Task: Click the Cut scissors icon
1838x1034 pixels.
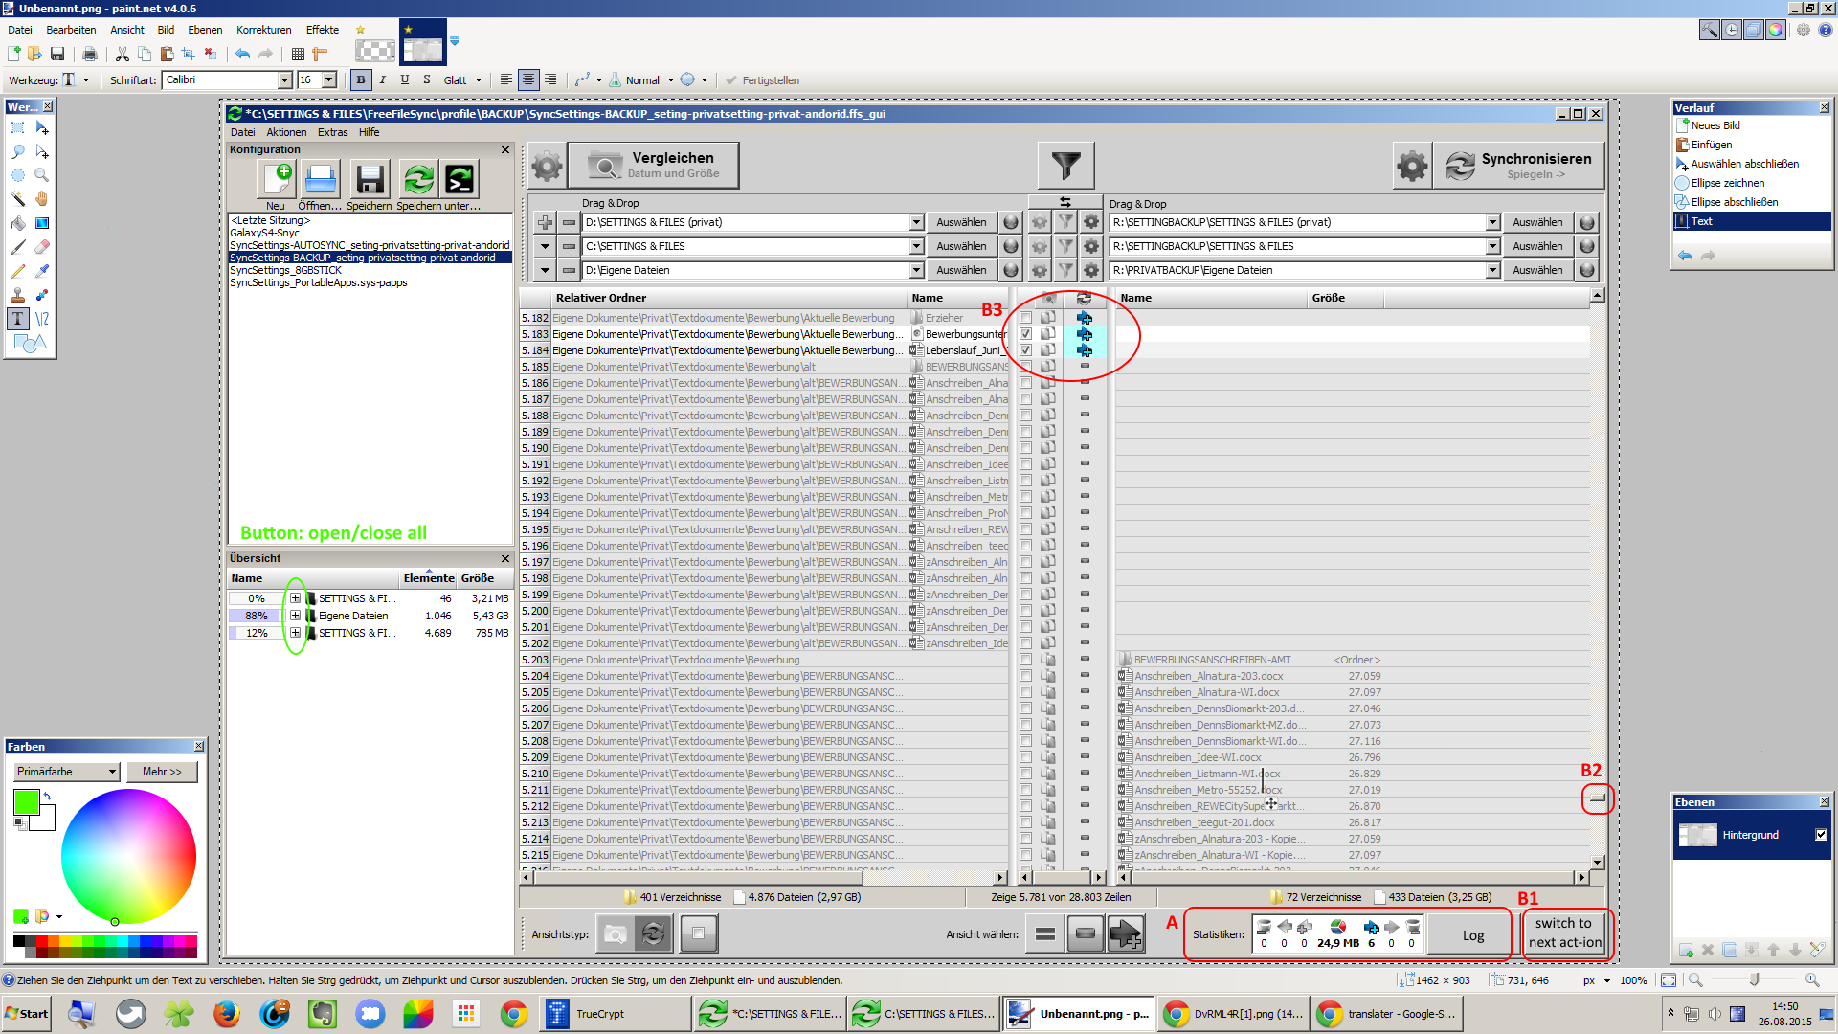Action: pyautogui.click(x=123, y=54)
